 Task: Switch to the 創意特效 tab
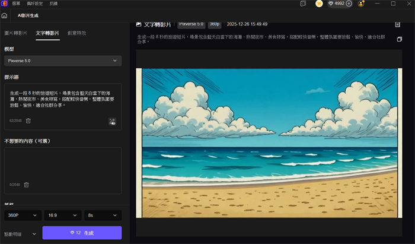tap(76, 33)
